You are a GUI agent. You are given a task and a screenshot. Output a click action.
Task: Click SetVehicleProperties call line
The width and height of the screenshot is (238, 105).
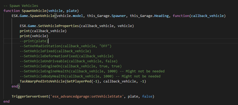pos(77,26)
